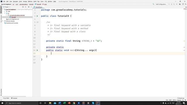Click the Run play button in toolbar

tap(169, 4)
